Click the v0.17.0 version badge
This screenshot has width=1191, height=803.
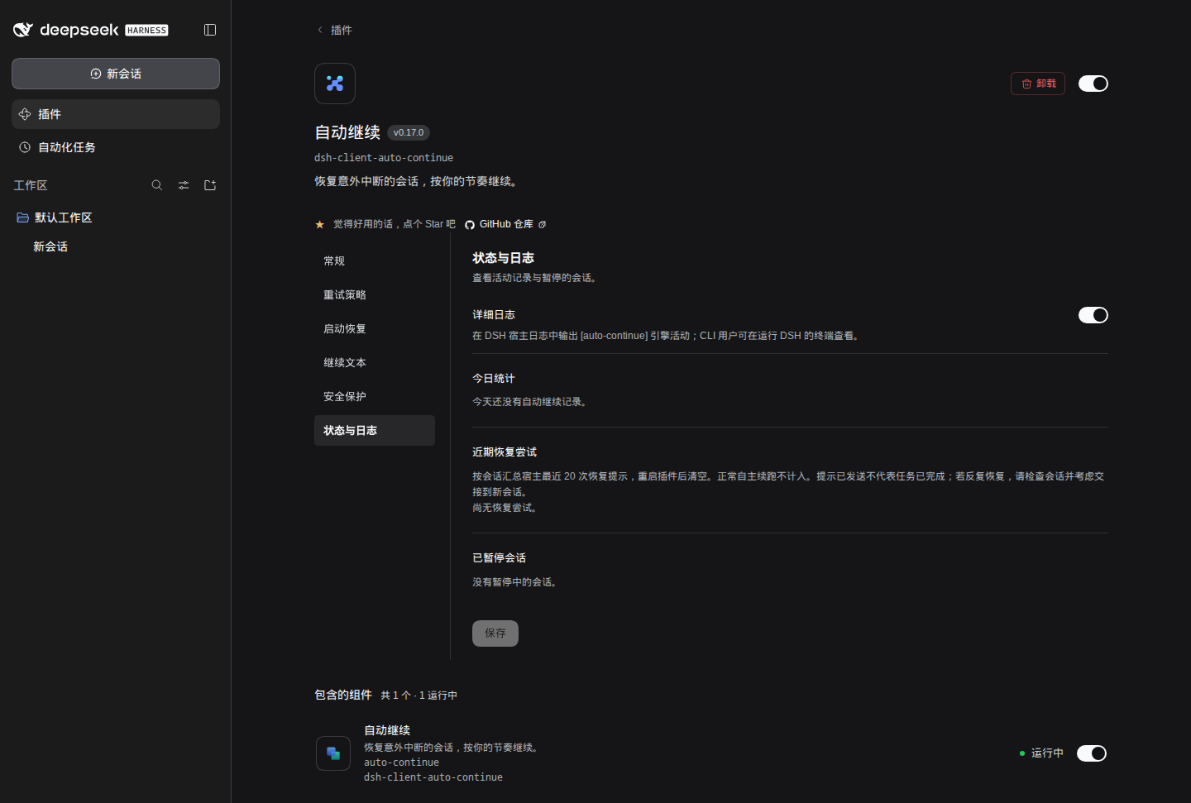click(409, 132)
